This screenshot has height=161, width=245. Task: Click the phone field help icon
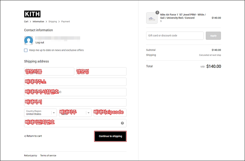[122, 123]
